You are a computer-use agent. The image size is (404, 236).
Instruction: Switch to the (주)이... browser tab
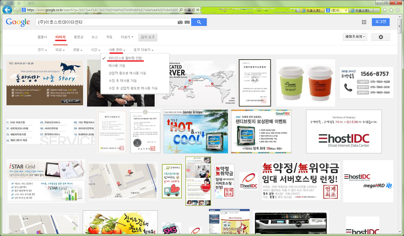[x=336, y=10]
